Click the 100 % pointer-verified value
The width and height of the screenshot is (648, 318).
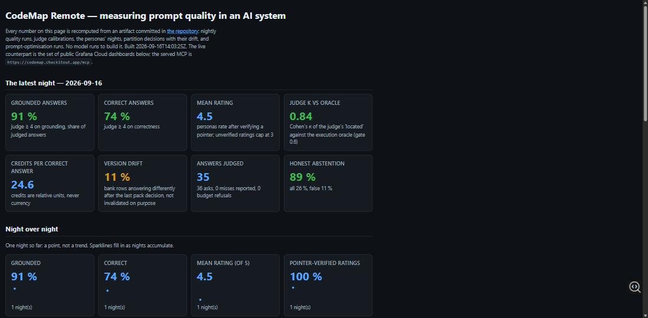pos(306,276)
